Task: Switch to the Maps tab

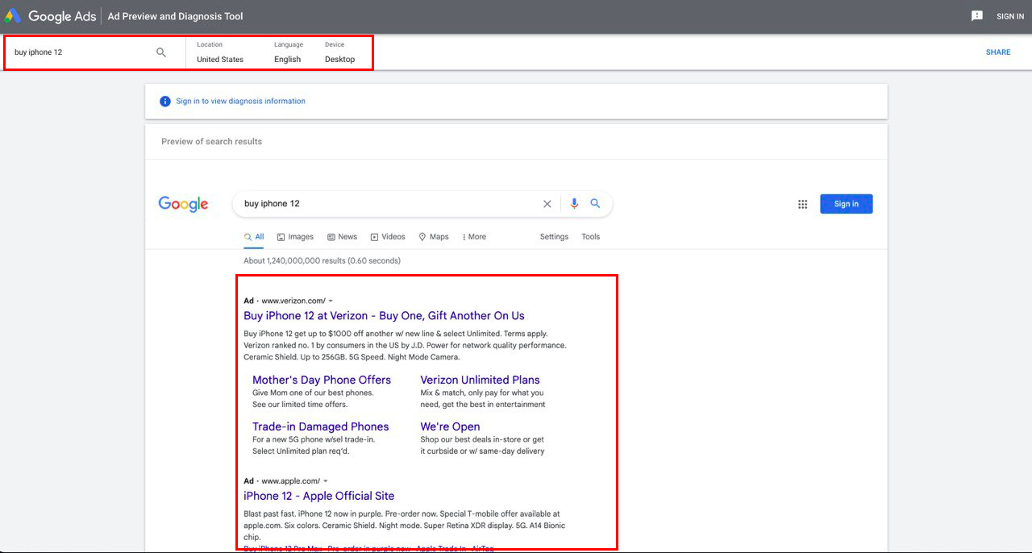Action: [x=434, y=237]
